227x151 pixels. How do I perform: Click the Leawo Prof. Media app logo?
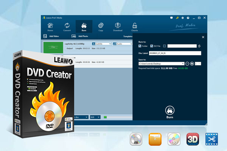[x=44, y=18]
